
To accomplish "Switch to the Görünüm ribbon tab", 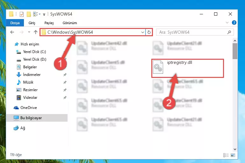I will pos(70,23).
